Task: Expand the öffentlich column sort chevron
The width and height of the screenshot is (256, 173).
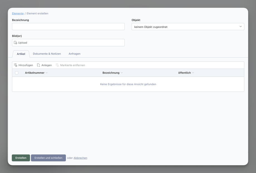Action: [193, 73]
